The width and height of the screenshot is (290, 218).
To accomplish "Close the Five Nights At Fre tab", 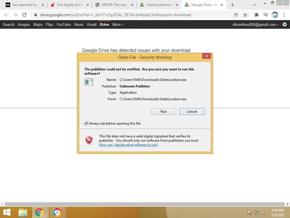I will click(88, 5).
